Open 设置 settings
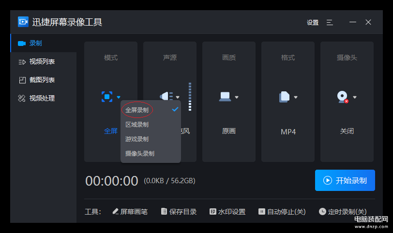Screen dimensions: 393x233 (x=313, y=23)
